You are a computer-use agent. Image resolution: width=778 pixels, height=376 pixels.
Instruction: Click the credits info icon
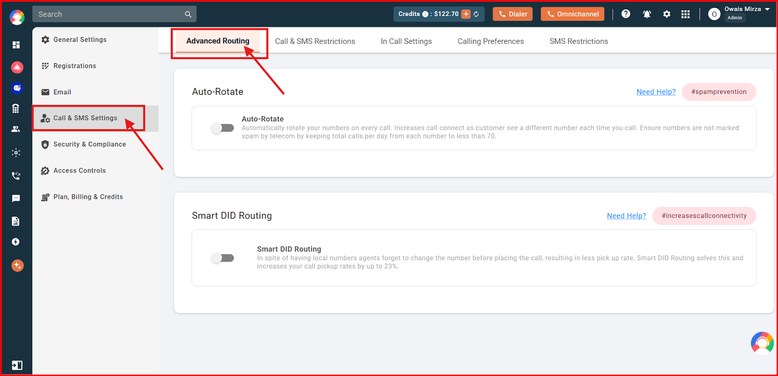tap(425, 14)
